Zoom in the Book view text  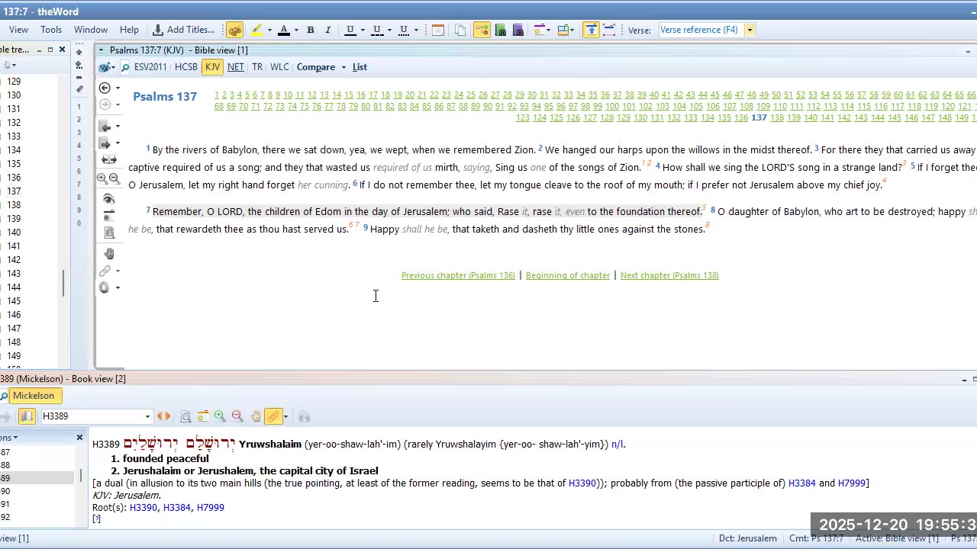coord(221,416)
